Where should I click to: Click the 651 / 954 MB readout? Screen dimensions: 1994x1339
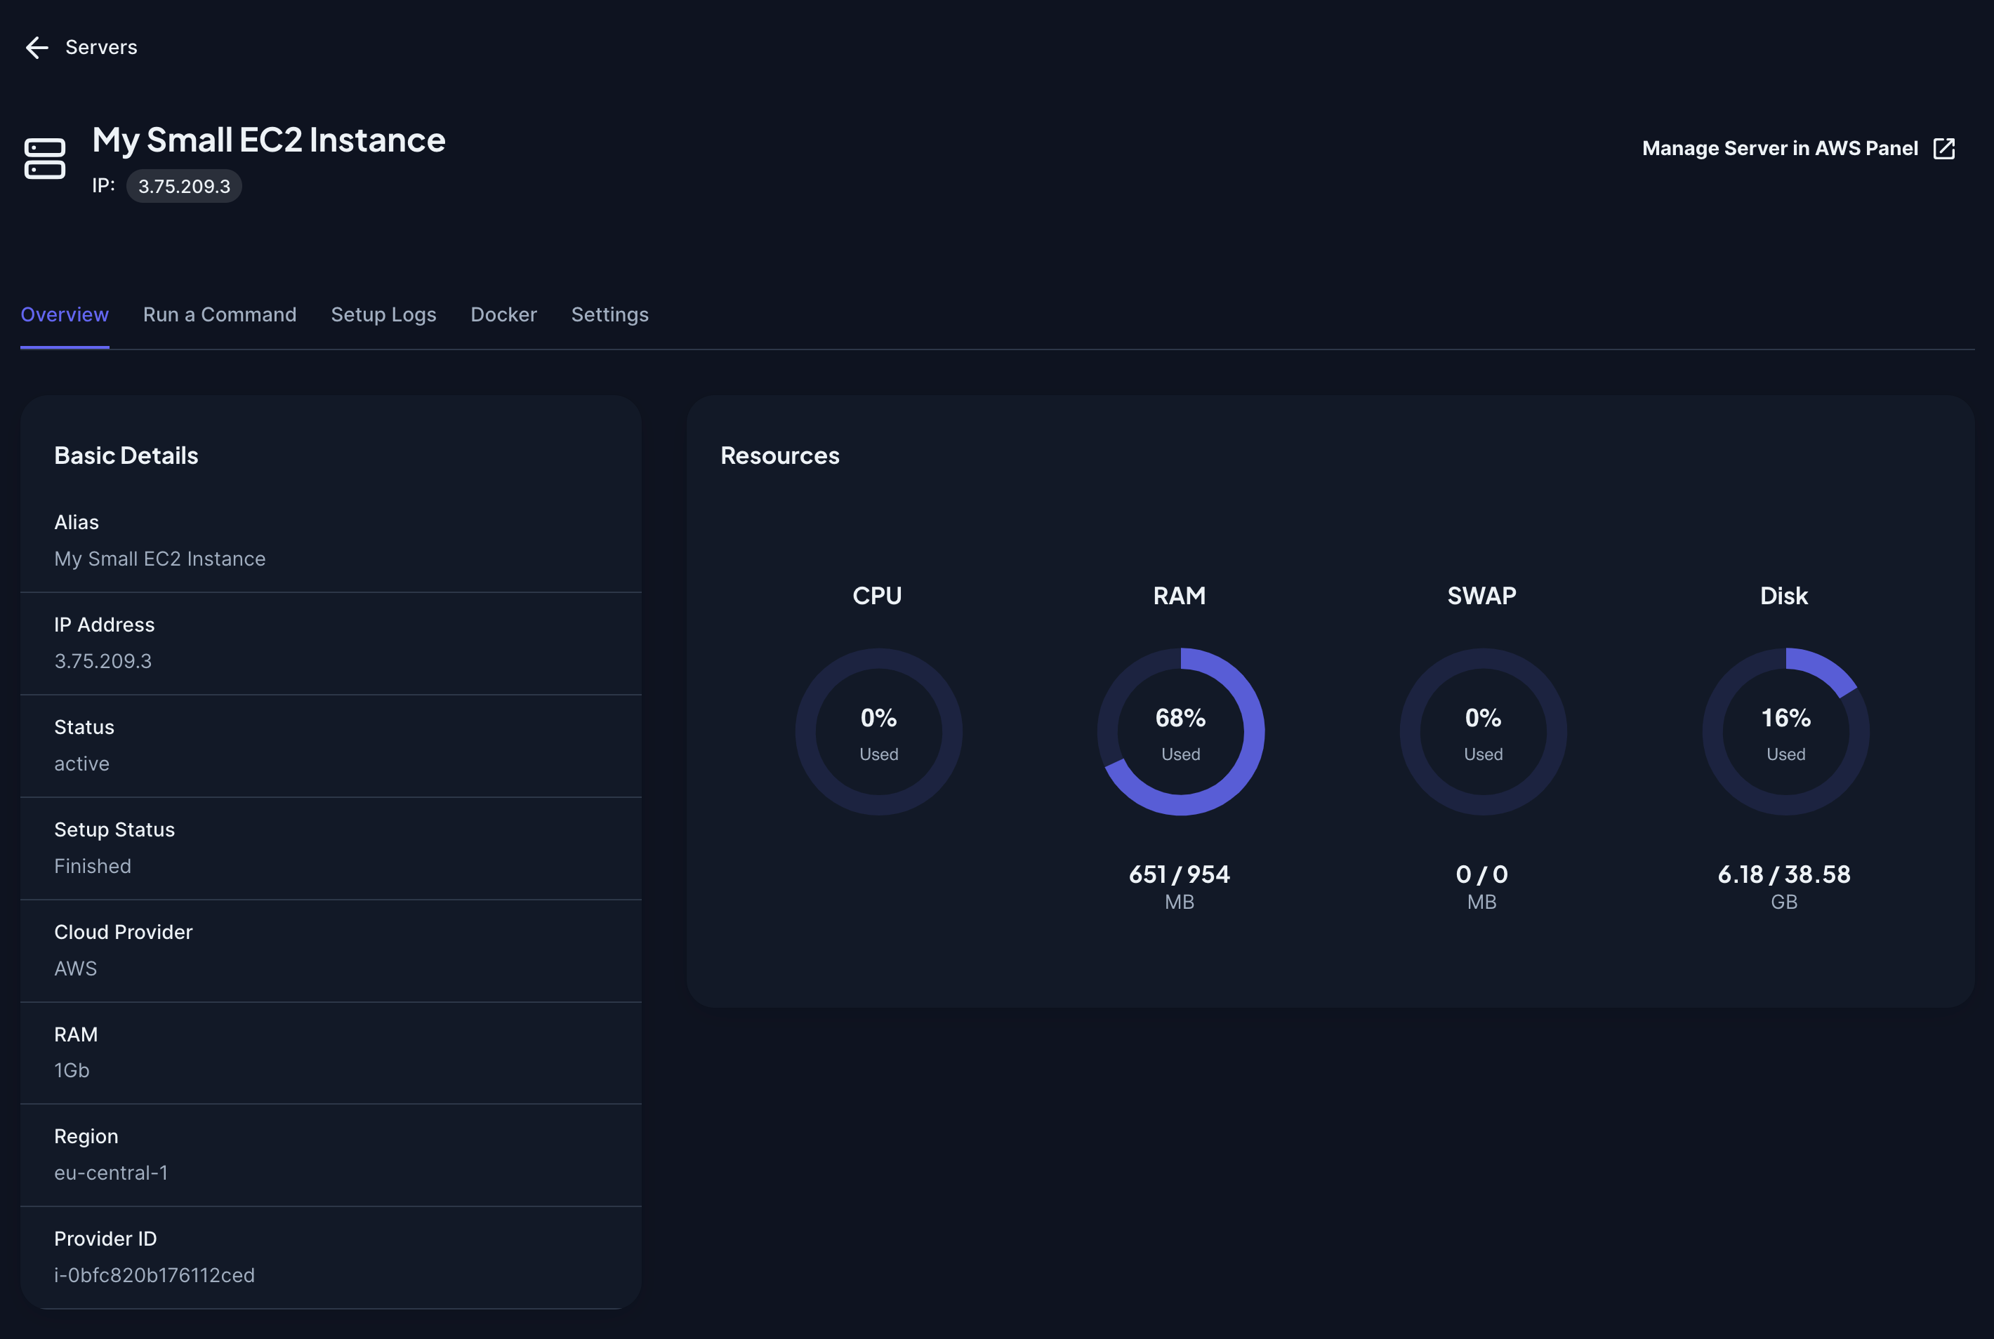1179,874
